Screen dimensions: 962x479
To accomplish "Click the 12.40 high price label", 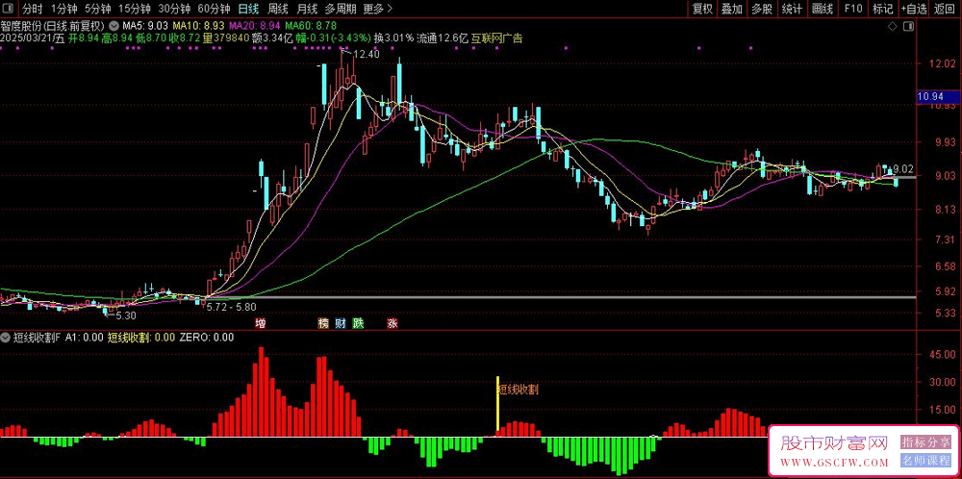I will (367, 54).
